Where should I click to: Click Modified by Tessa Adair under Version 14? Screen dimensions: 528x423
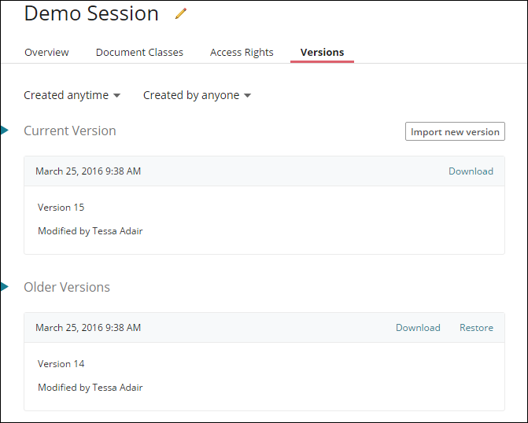90,388
